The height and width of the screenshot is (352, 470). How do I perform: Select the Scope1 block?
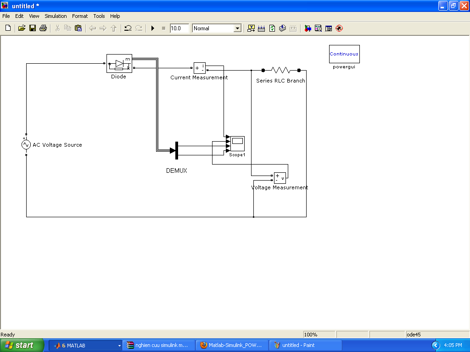click(x=237, y=144)
